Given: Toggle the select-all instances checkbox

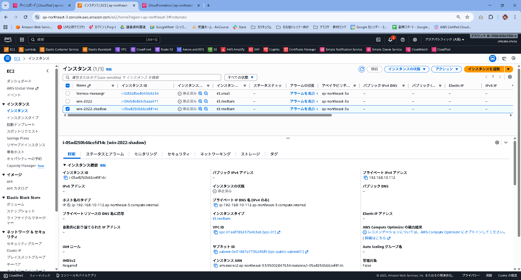Looking at the screenshot, I should point(68,85).
